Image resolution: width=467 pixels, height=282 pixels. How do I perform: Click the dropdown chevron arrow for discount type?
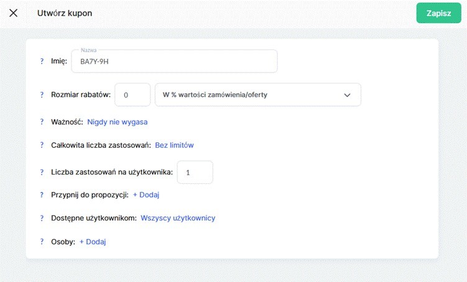[x=347, y=95]
